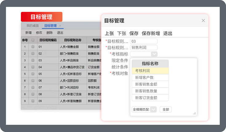Tick the checkbox for row 09

click(x=33, y=101)
